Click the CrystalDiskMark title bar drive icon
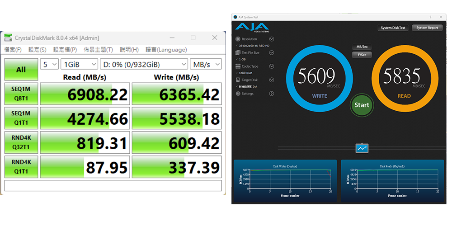452x226 pixels. (x=9, y=38)
